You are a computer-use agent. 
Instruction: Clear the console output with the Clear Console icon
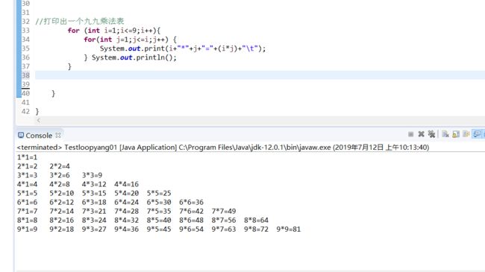445,134
